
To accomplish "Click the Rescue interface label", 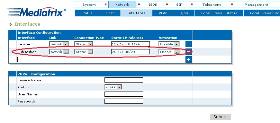I will pos(24,44).
